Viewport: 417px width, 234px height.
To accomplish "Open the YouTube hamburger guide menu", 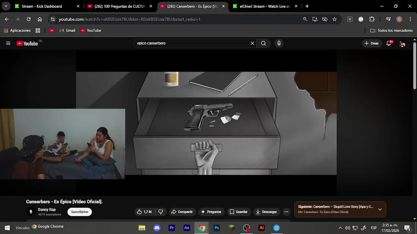I will (8, 43).
